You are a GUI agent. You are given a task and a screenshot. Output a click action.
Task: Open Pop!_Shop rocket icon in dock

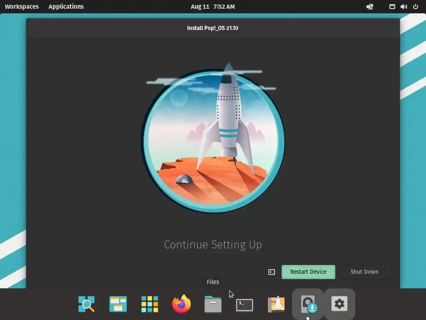click(276, 304)
